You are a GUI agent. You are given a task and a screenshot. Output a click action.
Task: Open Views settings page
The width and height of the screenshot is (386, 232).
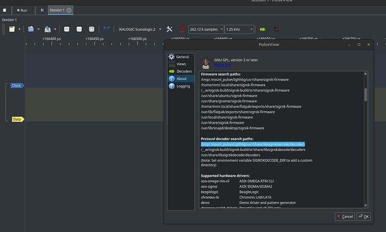pyautogui.click(x=181, y=64)
